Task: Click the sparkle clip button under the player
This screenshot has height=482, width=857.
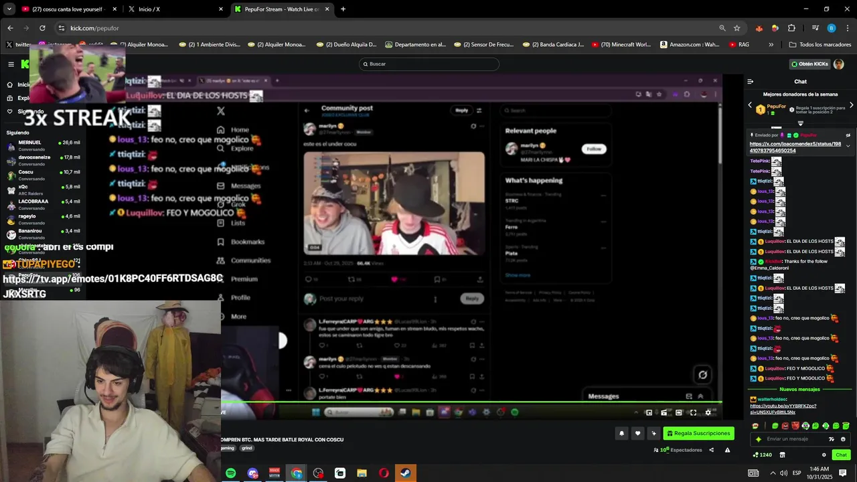Action: click(653, 433)
